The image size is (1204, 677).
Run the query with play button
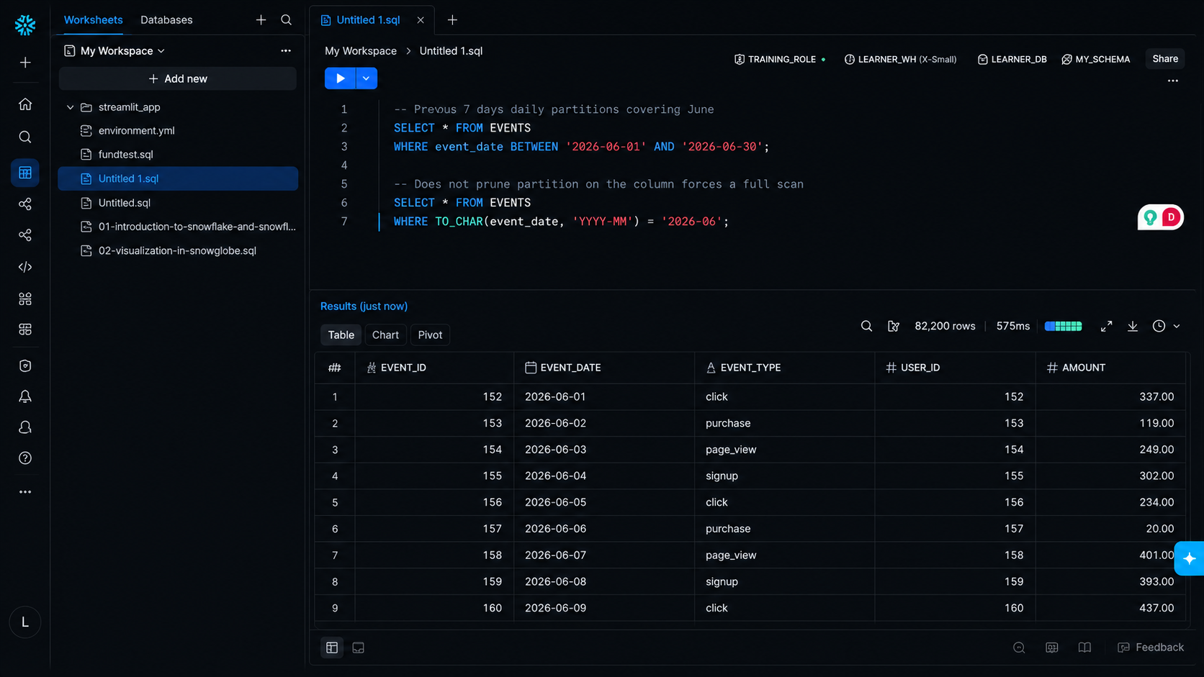(x=340, y=78)
